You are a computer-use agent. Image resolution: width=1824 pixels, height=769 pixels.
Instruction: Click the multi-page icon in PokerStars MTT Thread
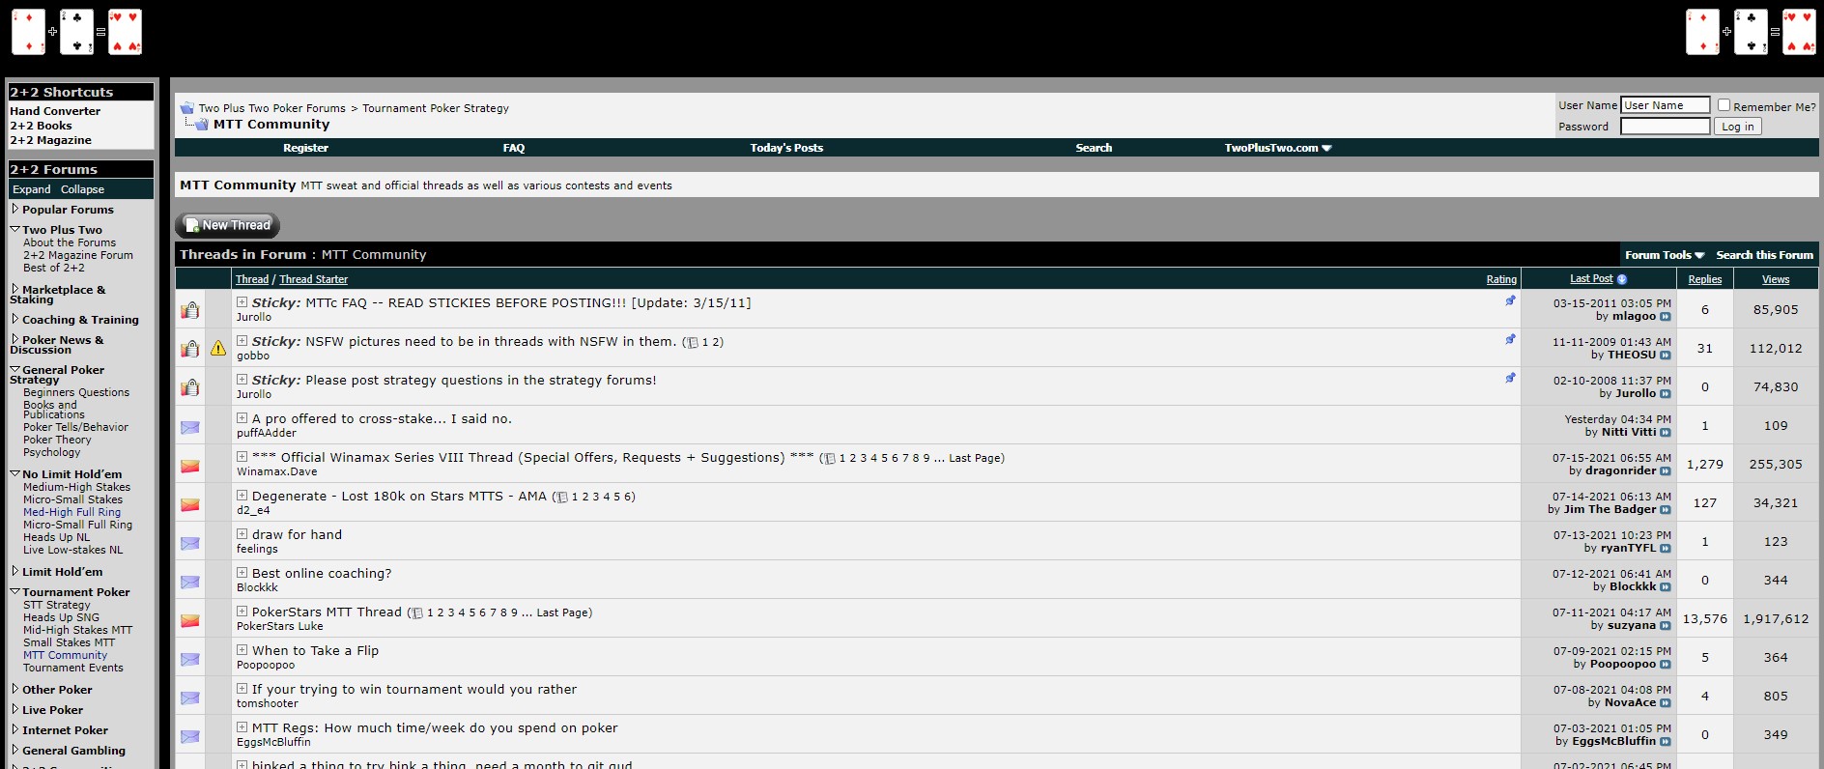[417, 613]
